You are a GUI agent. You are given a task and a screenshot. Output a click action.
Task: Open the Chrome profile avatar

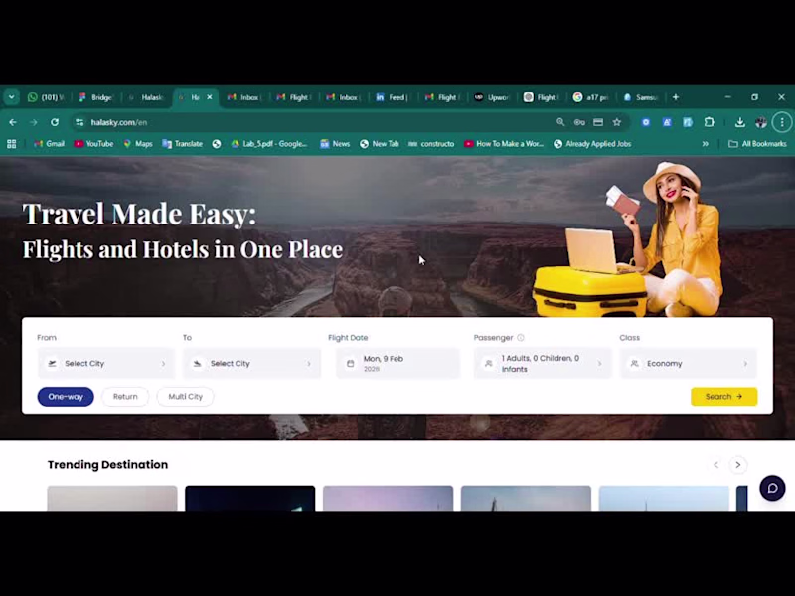point(761,122)
